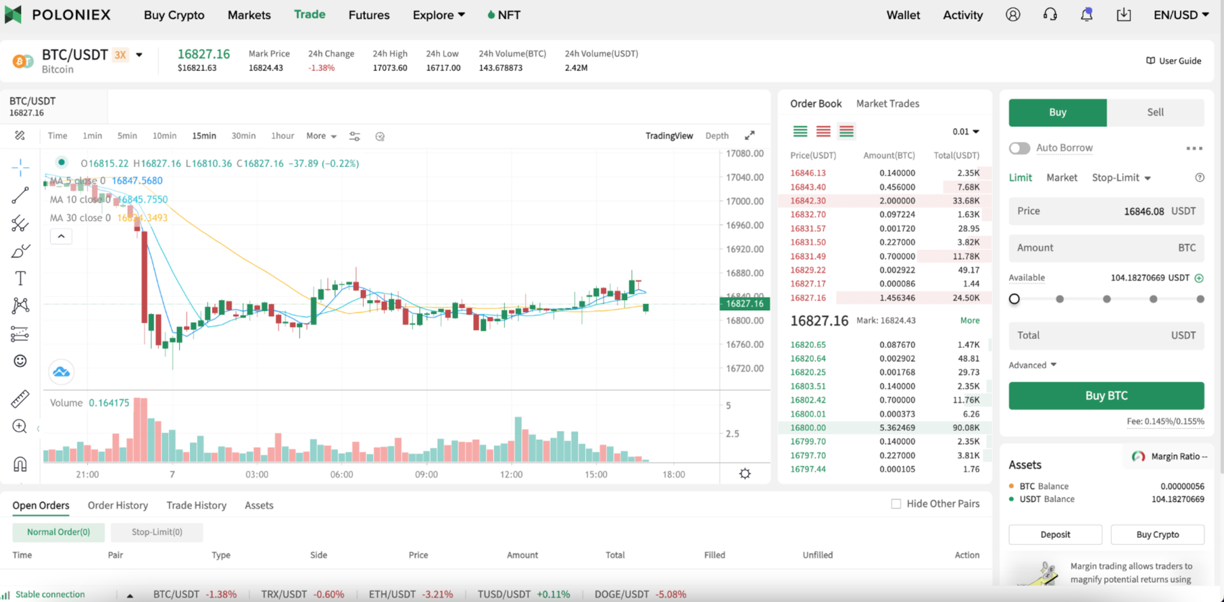
Task: Click the More link beside mark price
Action: (970, 320)
